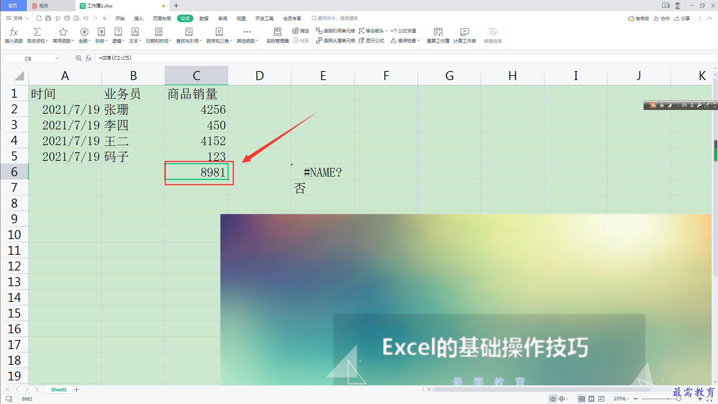This screenshot has width=718, height=404.
Task: Toggle the eye protection mode icon
Action: coord(553,399)
